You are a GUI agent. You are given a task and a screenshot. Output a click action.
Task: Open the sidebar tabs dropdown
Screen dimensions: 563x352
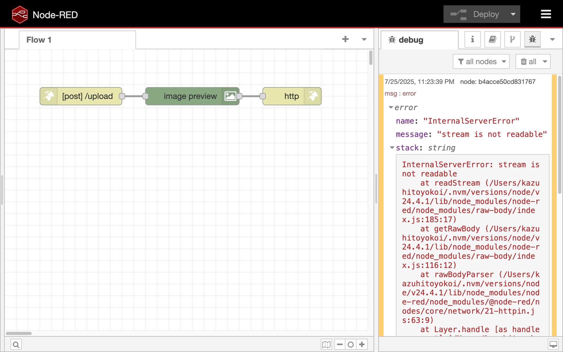pyautogui.click(x=552, y=39)
